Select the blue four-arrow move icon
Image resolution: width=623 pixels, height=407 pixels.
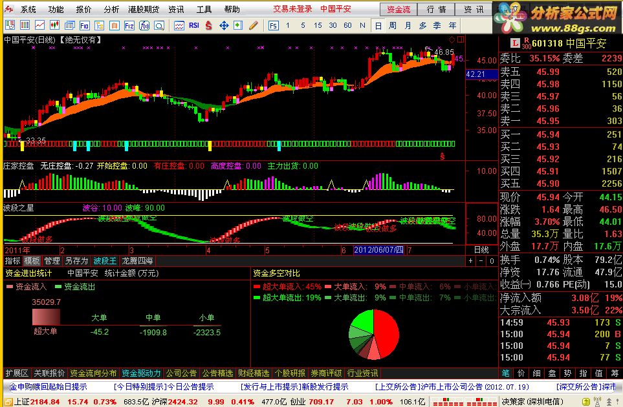(x=224, y=25)
